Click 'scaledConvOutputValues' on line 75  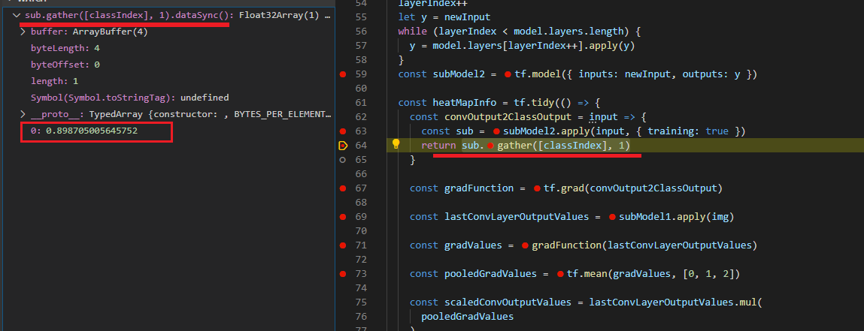[508, 302]
